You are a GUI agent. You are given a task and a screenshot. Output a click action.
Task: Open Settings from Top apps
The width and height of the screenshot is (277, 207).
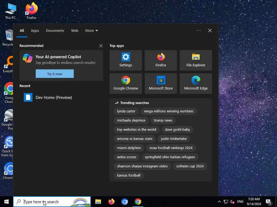[126, 60]
